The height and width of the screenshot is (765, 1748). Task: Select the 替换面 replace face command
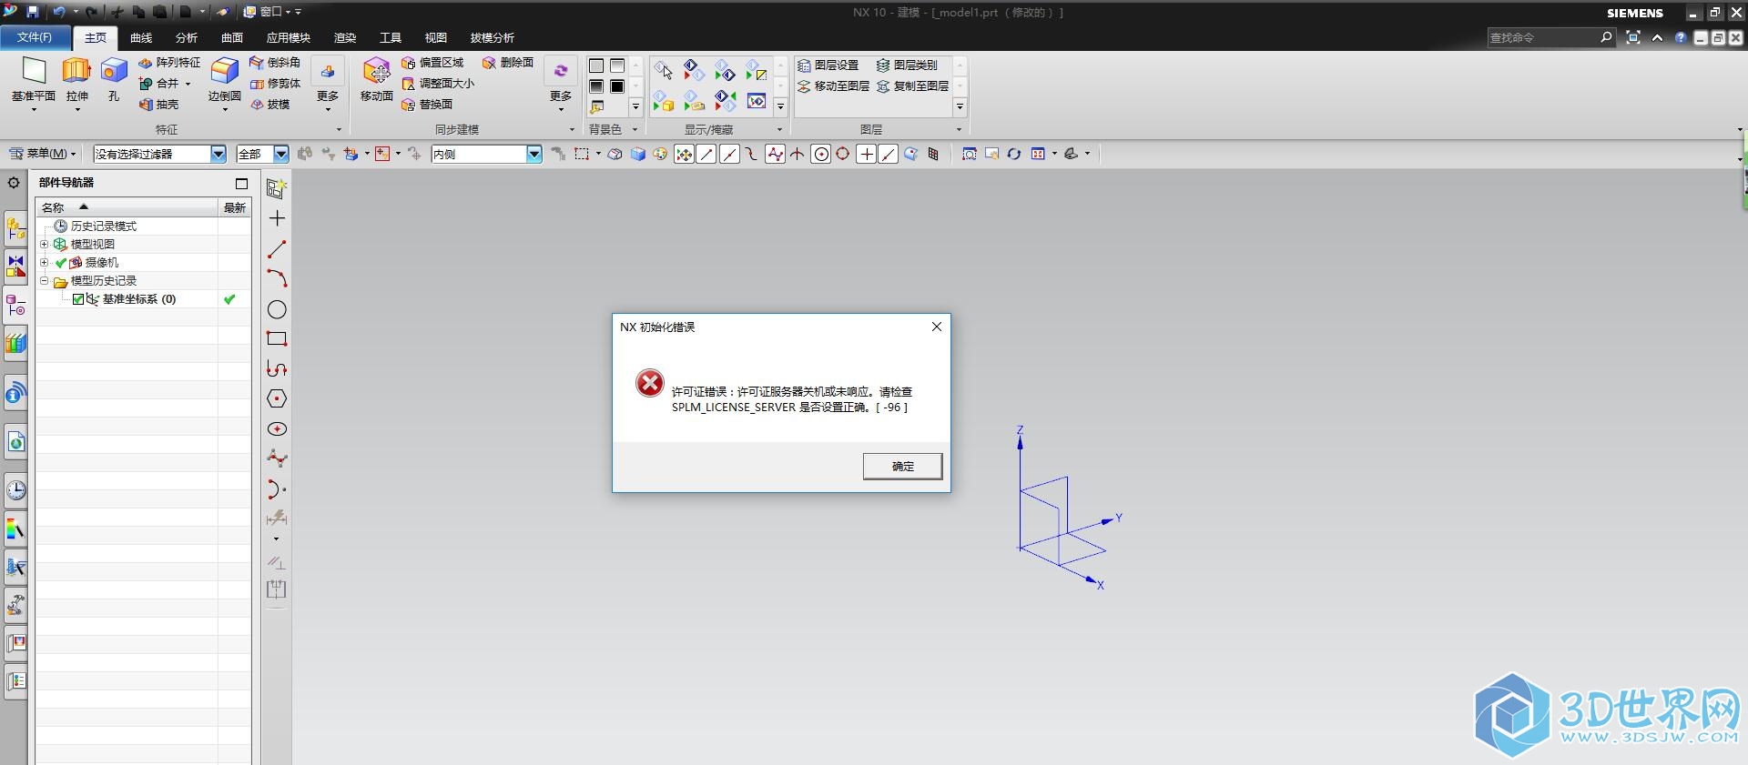pyautogui.click(x=427, y=105)
